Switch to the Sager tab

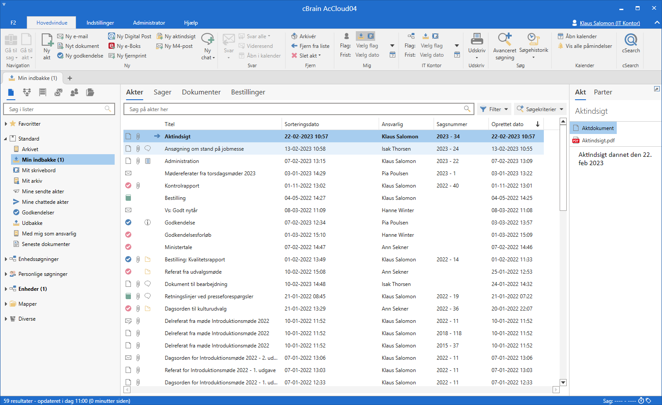point(163,92)
